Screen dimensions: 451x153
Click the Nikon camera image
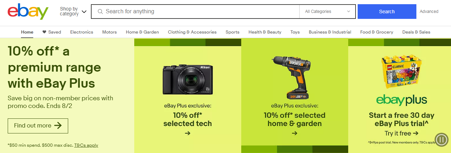[x=188, y=80]
